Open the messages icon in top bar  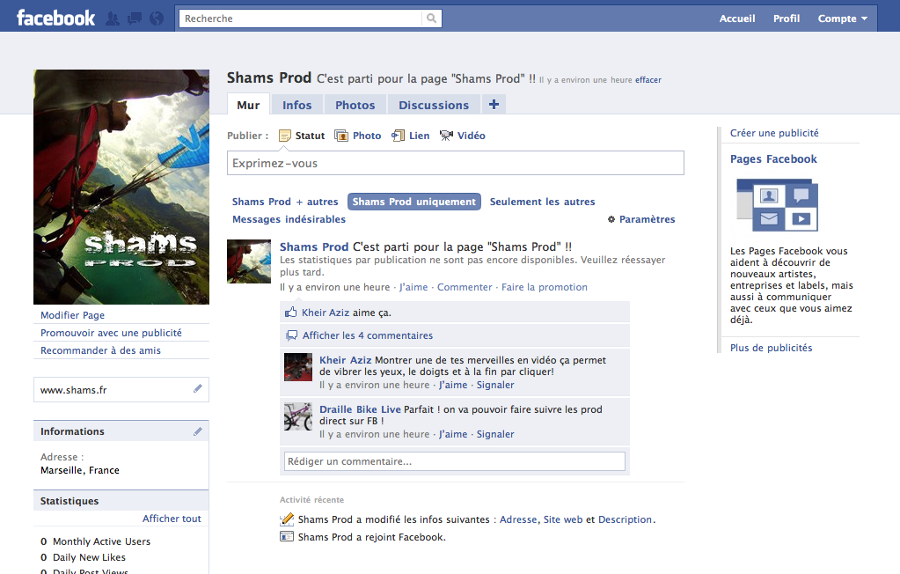[x=135, y=18]
